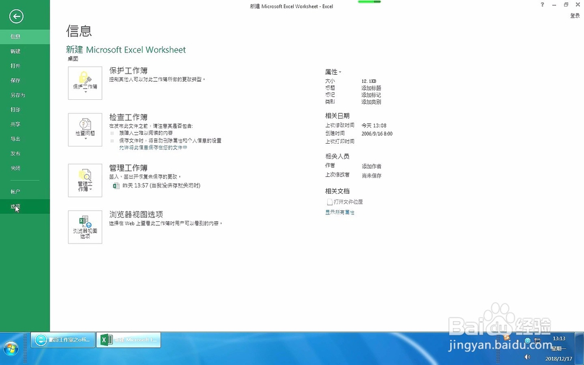Viewport: 584px width, 365px height.
Task: Expand the 保护工作簿 button menu
Action: (85, 83)
